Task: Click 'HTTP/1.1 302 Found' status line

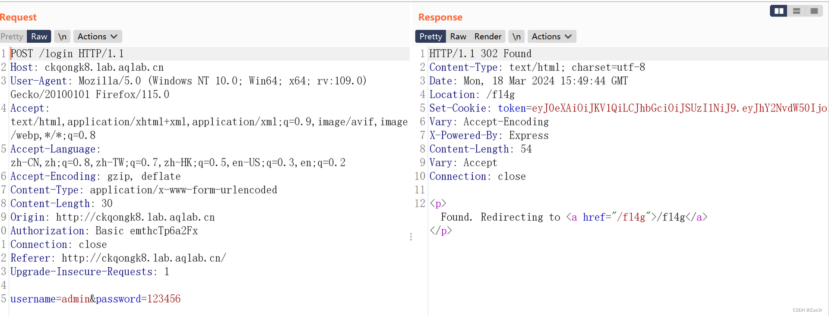Action: tap(481, 54)
